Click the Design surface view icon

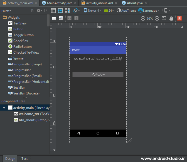click(53, 11)
